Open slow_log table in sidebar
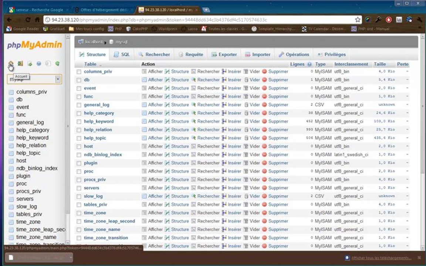 pyautogui.click(x=27, y=207)
